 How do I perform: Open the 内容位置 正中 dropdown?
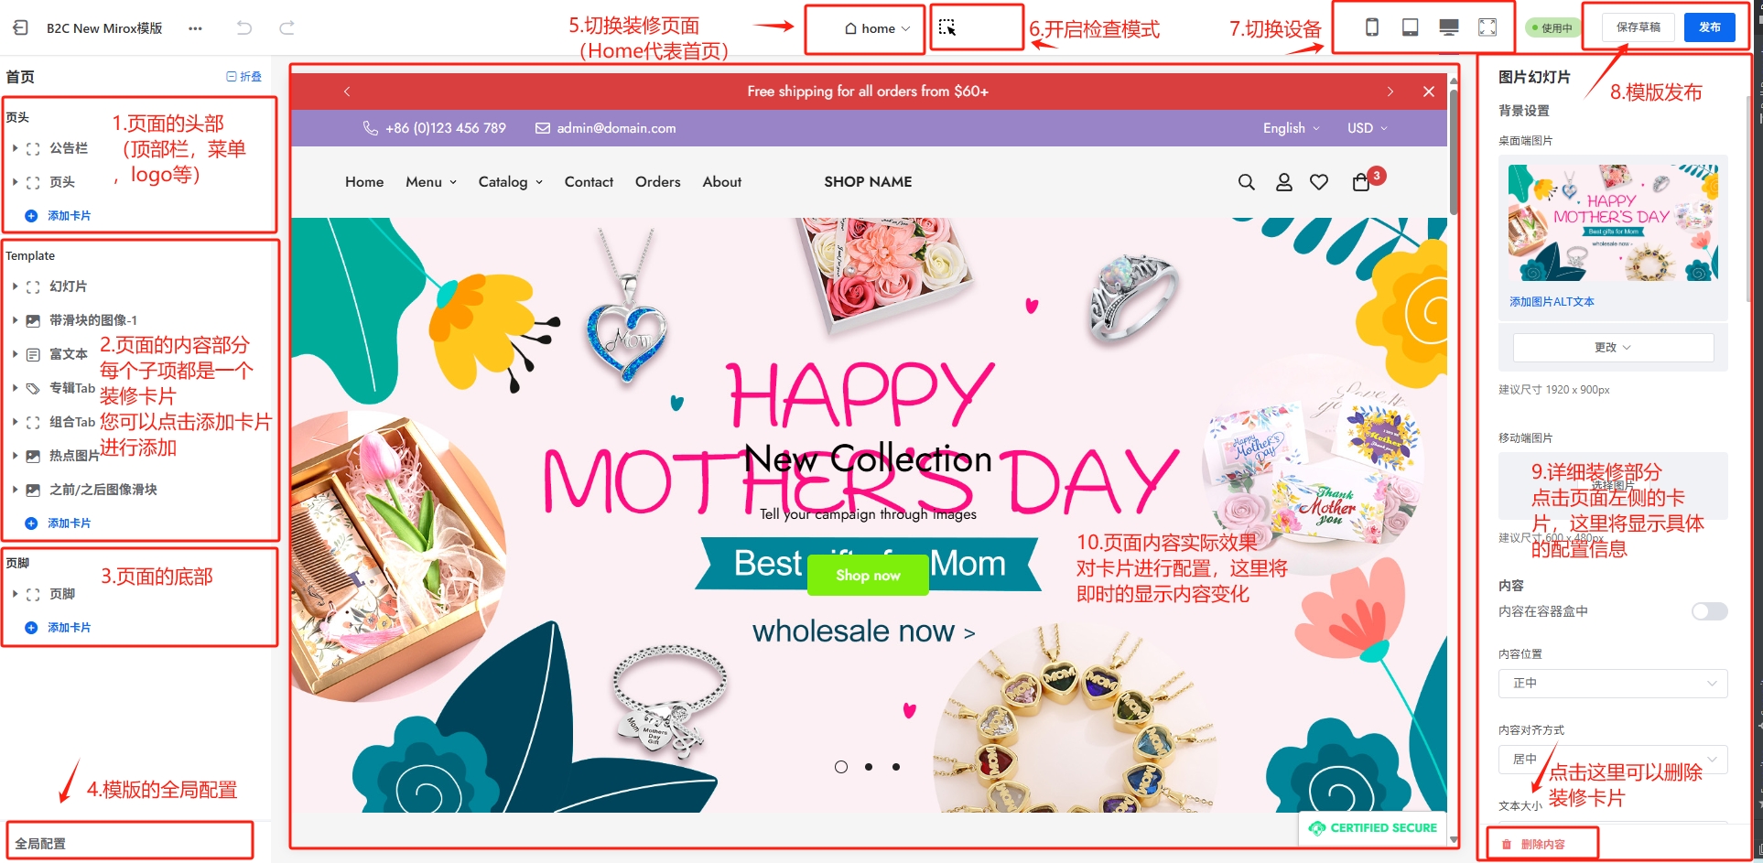click(x=1613, y=684)
